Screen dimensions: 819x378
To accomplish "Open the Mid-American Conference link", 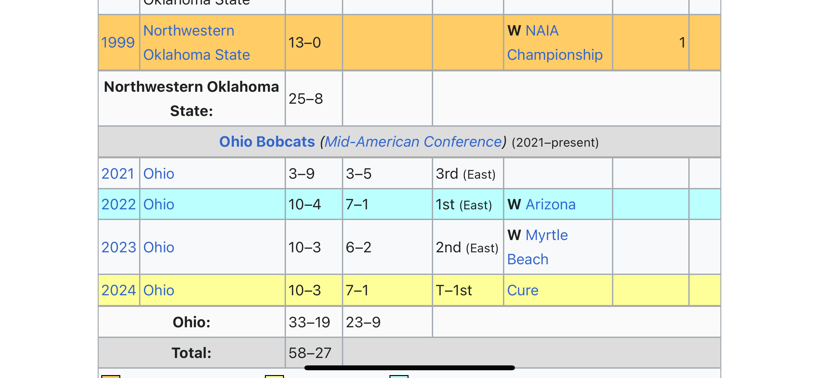I will [413, 142].
